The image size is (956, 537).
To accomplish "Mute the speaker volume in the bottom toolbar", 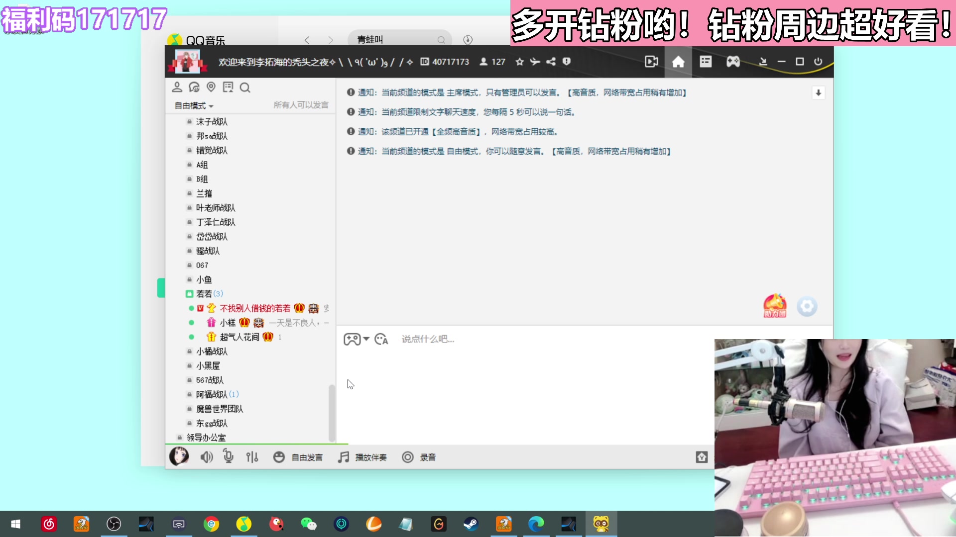I will 207,457.
